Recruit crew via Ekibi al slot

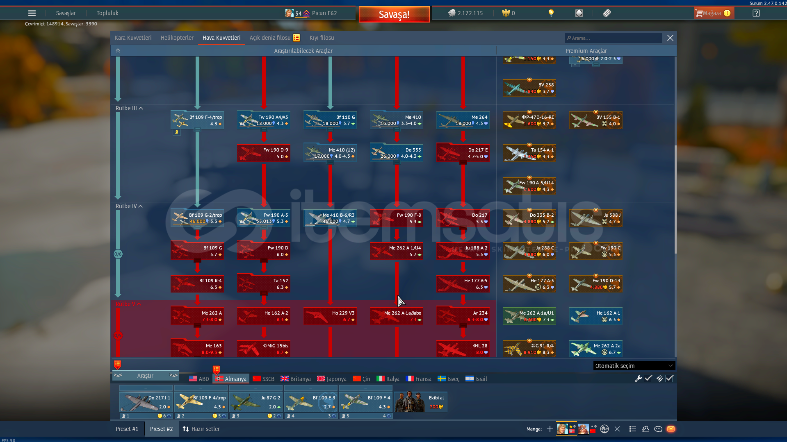coord(421,401)
